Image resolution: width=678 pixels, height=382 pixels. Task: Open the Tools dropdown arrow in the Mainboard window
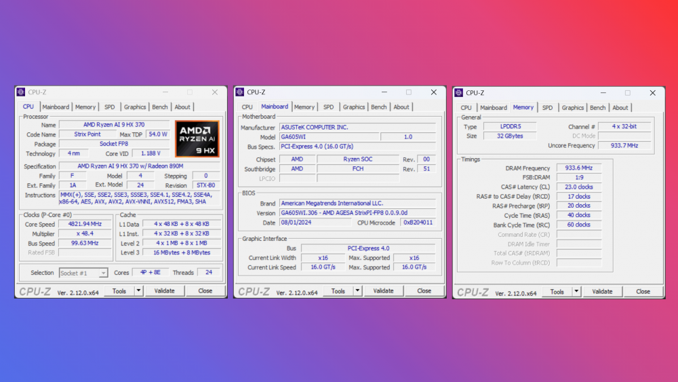357,291
